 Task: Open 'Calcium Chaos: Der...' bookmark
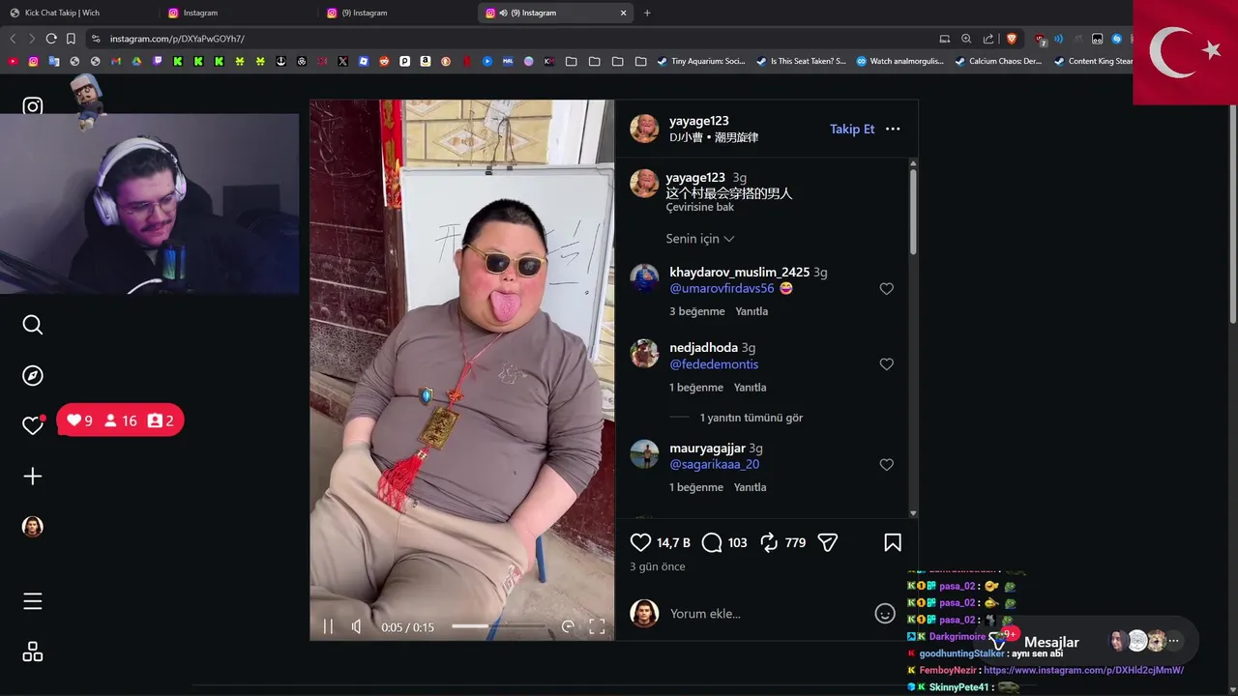pos(998,61)
